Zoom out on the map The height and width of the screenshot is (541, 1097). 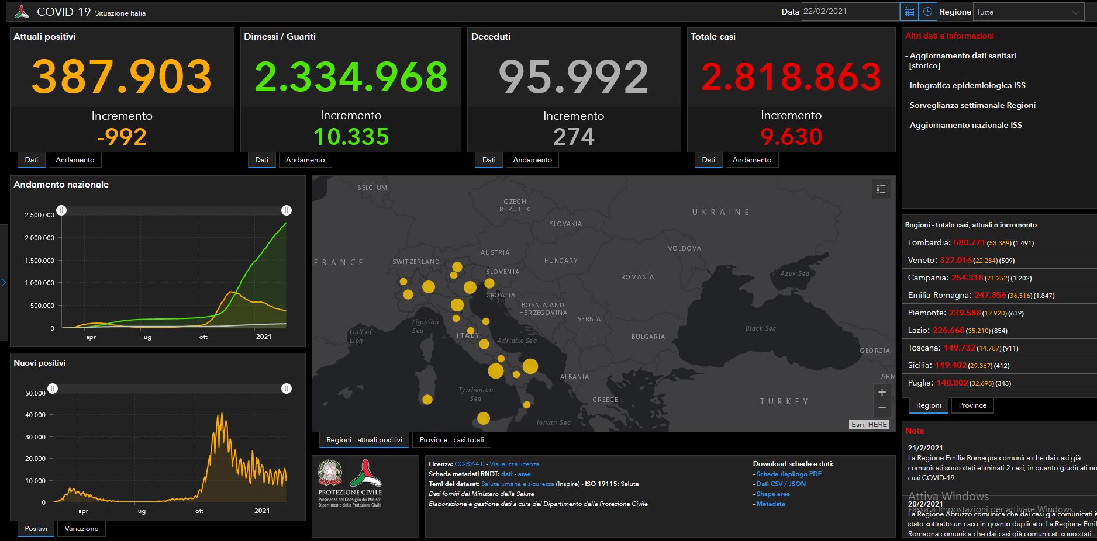pos(882,408)
